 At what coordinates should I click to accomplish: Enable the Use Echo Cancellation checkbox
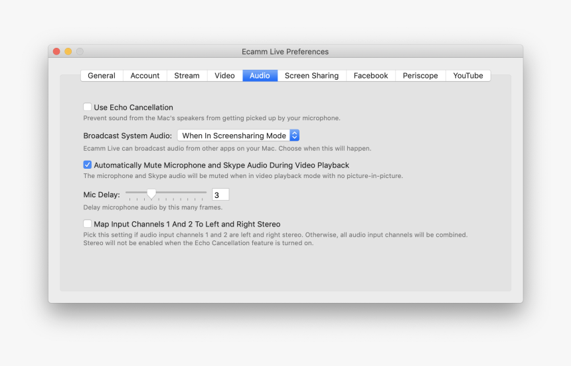pos(88,107)
